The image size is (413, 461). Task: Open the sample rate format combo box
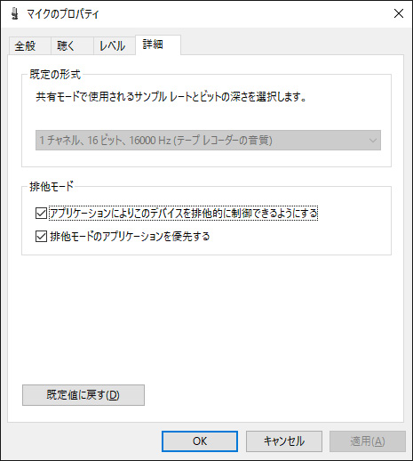[x=208, y=140]
